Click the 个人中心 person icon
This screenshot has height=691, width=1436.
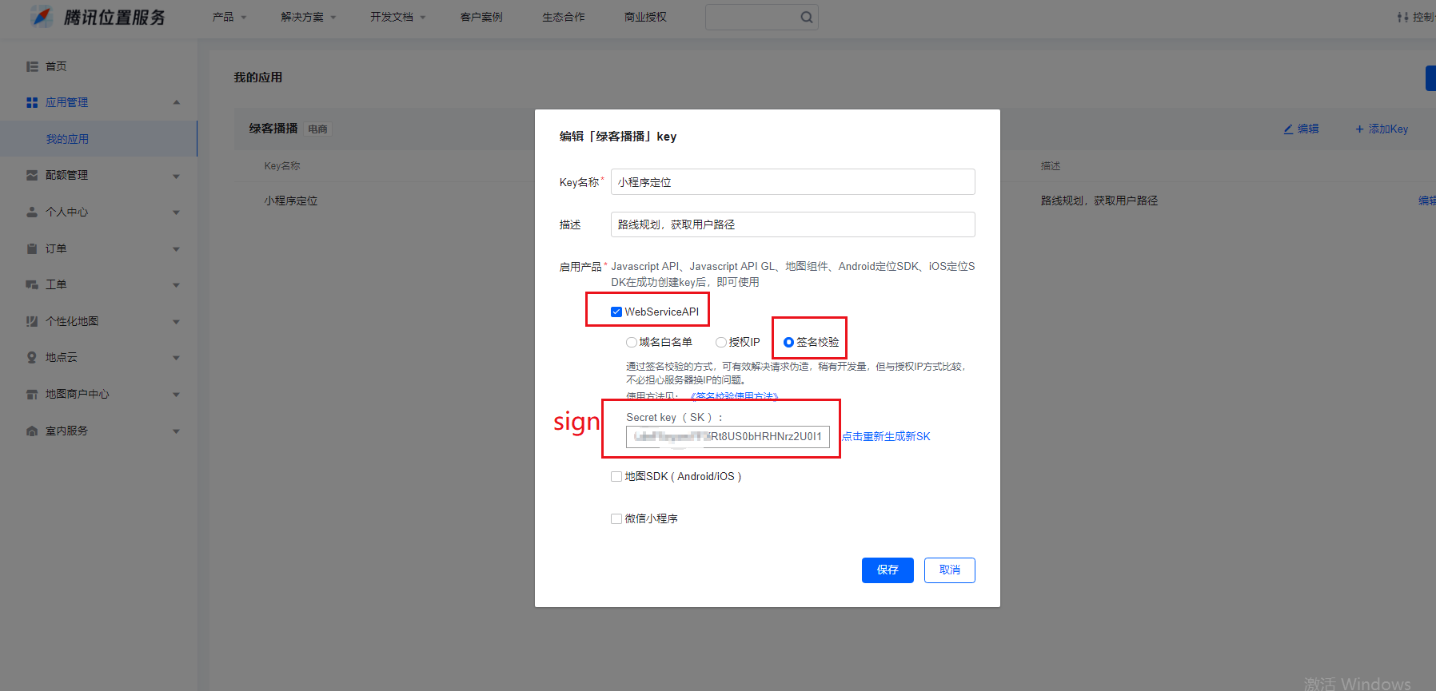click(32, 212)
